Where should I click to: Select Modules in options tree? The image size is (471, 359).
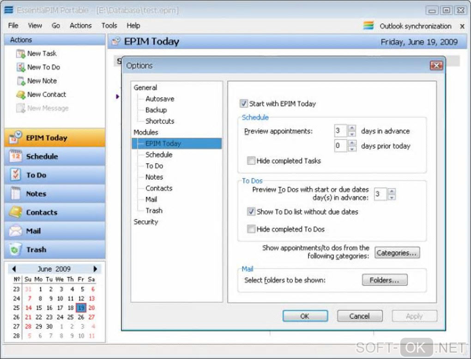[x=146, y=132]
